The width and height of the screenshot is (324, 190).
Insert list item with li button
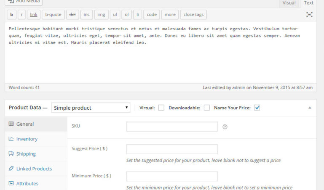138,15
